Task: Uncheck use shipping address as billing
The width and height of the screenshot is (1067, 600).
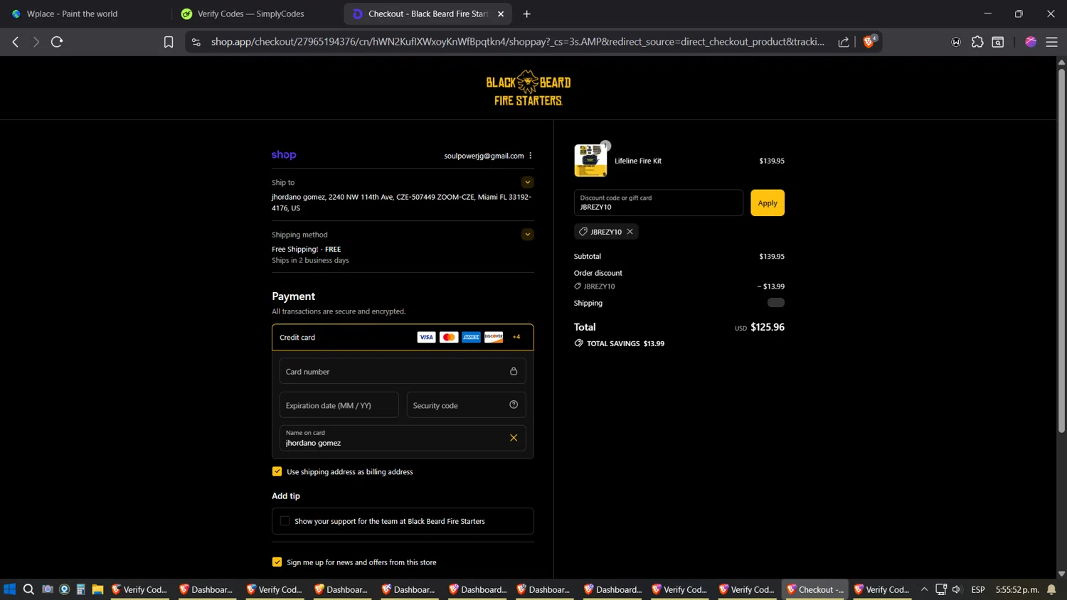Action: coord(277,471)
